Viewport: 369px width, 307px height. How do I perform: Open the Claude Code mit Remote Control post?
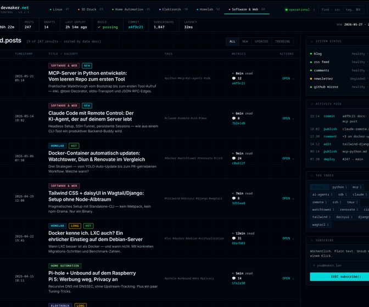pos(91,116)
